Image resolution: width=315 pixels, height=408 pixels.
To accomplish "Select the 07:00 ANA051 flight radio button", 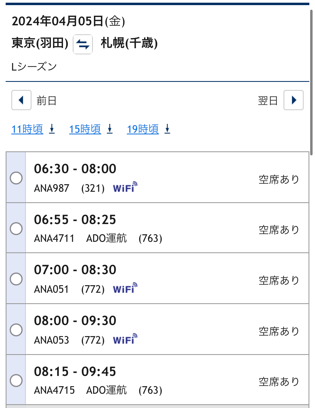I will pos(16,279).
